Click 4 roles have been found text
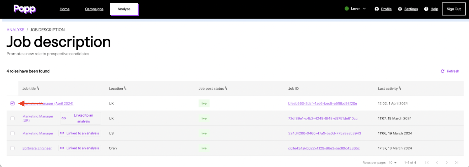 [x=28, y=71]
